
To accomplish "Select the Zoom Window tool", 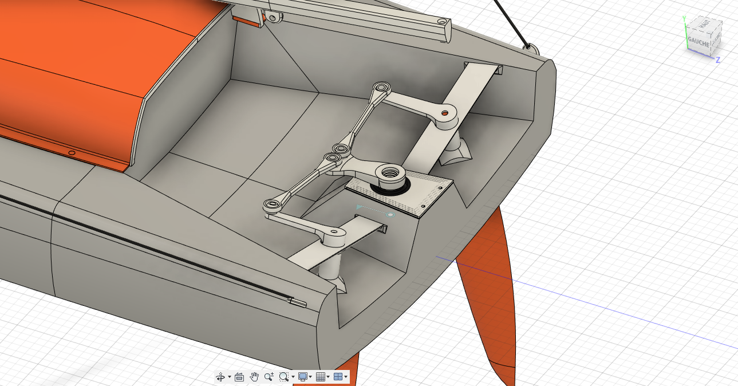I will click(284, 377).
